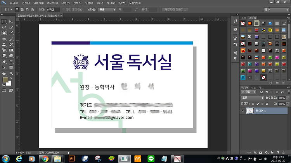The image size is (291, 163).
Task: Click the feather 0 픽셀 input field
Action: [53, 9]
